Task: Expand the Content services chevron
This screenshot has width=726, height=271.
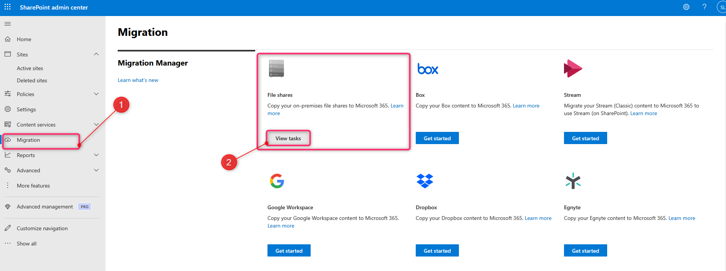Action: pyautogui.click(x=96, y=124)
